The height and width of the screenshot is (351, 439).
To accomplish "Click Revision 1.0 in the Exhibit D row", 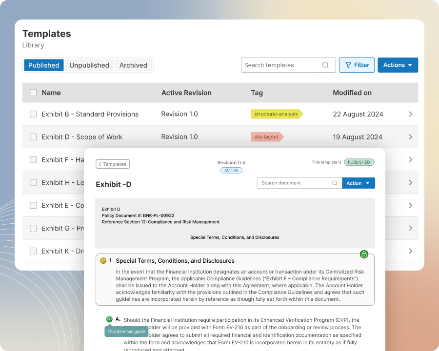I will (x=180, y=137).
